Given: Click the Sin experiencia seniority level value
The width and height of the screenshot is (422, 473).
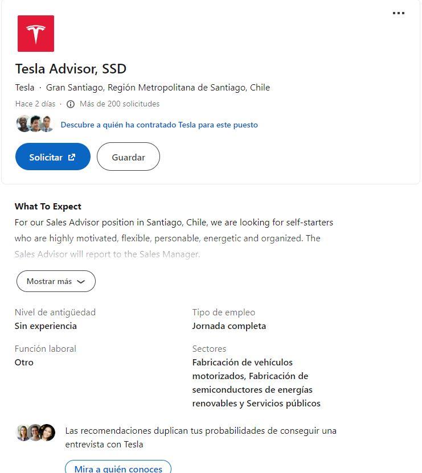Looking at the screenshot, I should click(46, 326).
